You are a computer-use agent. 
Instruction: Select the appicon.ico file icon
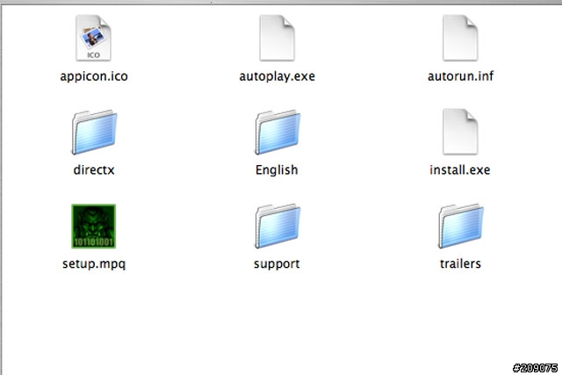[x=94, y=38]
